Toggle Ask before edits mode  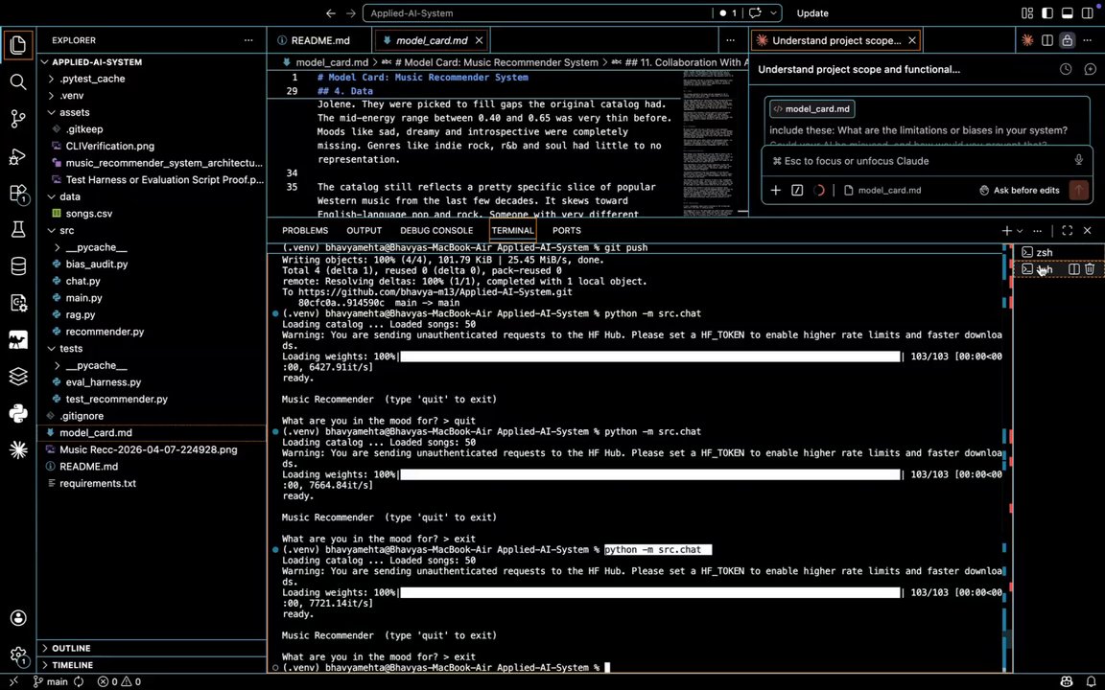(1019, 190)
